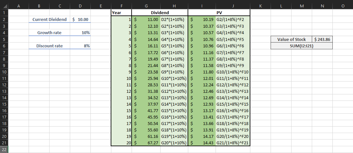353x153 pixels.
Task: Click the row 5 header
Action: [4, 39]
